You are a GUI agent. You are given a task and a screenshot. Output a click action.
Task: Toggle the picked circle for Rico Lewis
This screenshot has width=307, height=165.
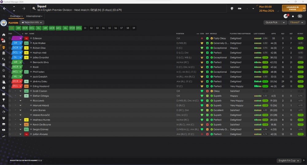point(10,101)
